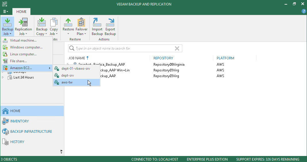This screenshot has width=307, height=162.
Task: Choose File share... from the menu
Action: (x=27, y=61)
